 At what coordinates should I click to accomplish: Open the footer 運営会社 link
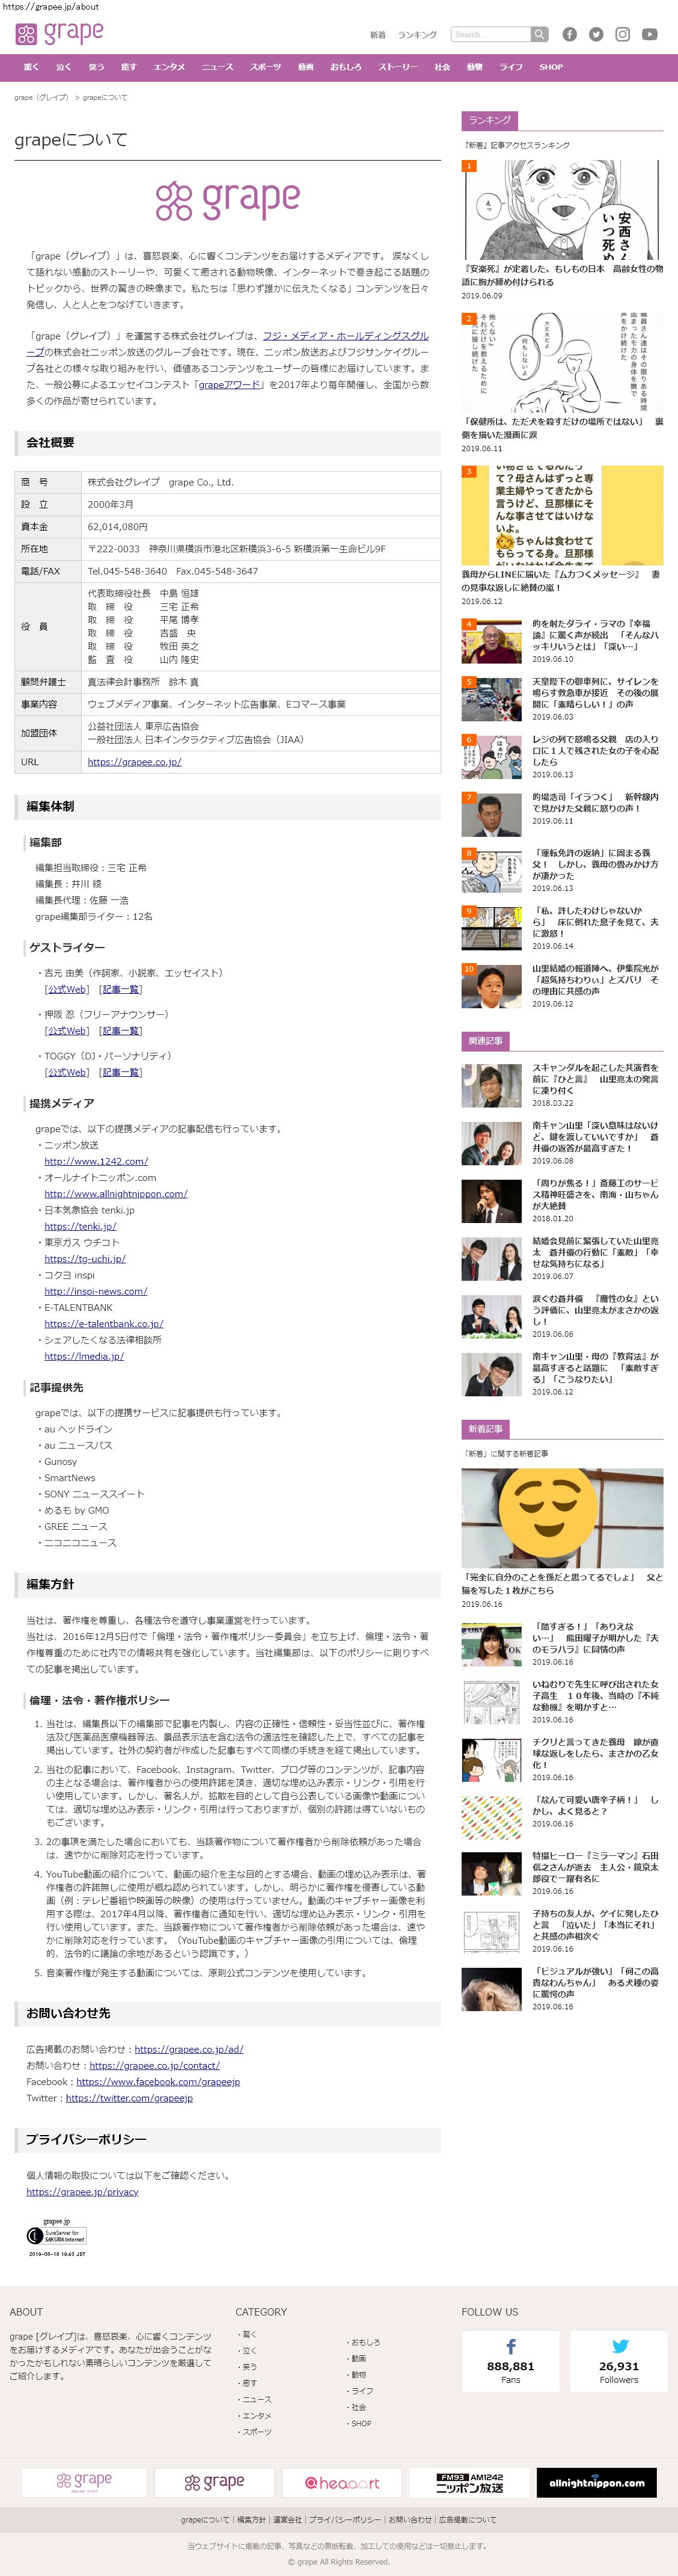(287, 2520)
